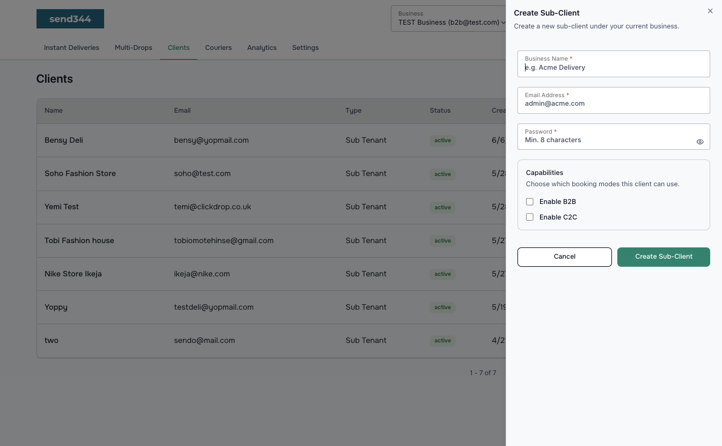
Task: Click Sub Tenant type in Bensy Deli row
Action: [366, 140]
